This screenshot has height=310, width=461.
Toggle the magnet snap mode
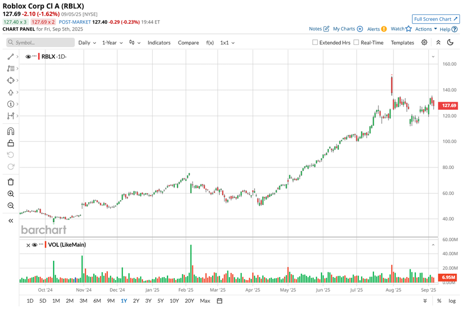(10, 131)
